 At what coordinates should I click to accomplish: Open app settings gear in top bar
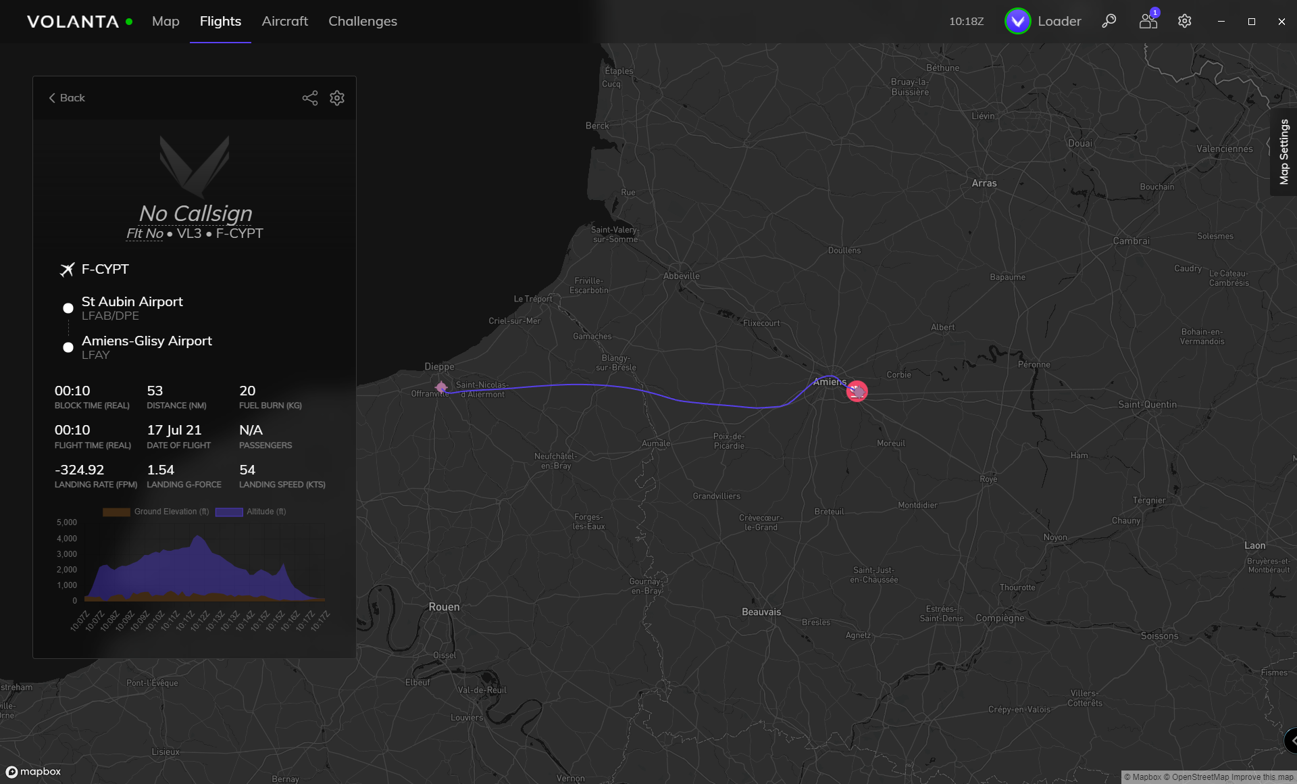tap(1184, 21)
